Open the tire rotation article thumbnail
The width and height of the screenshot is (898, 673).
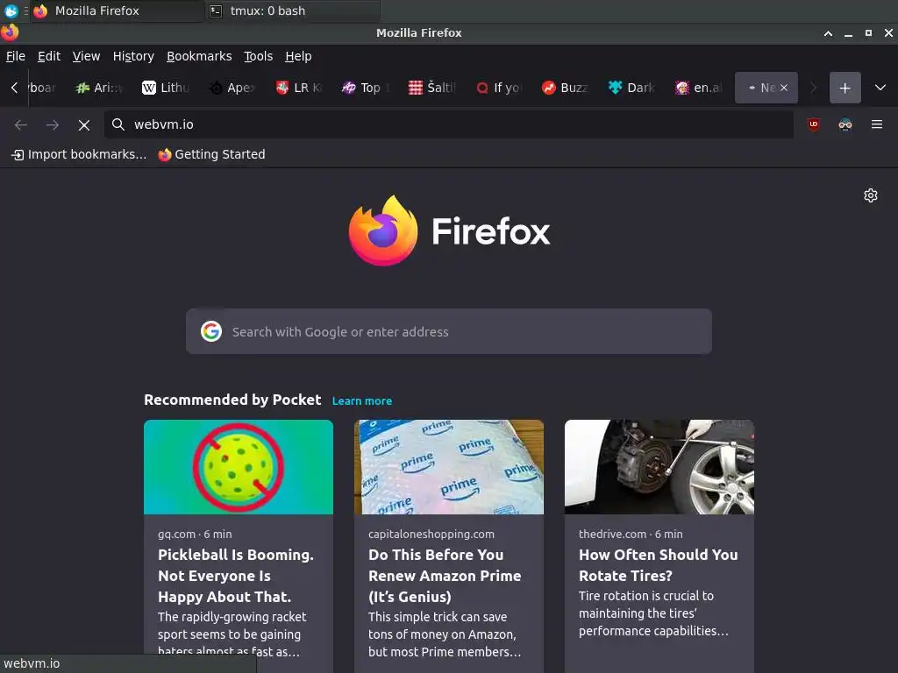point(659,467)
